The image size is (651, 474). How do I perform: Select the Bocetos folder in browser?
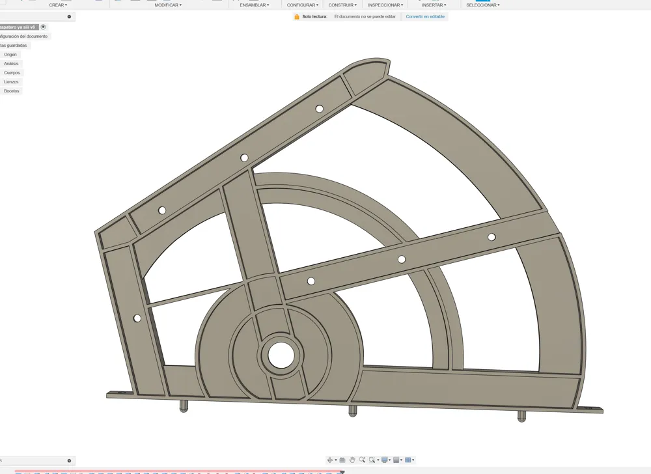(x=12, y=91)
